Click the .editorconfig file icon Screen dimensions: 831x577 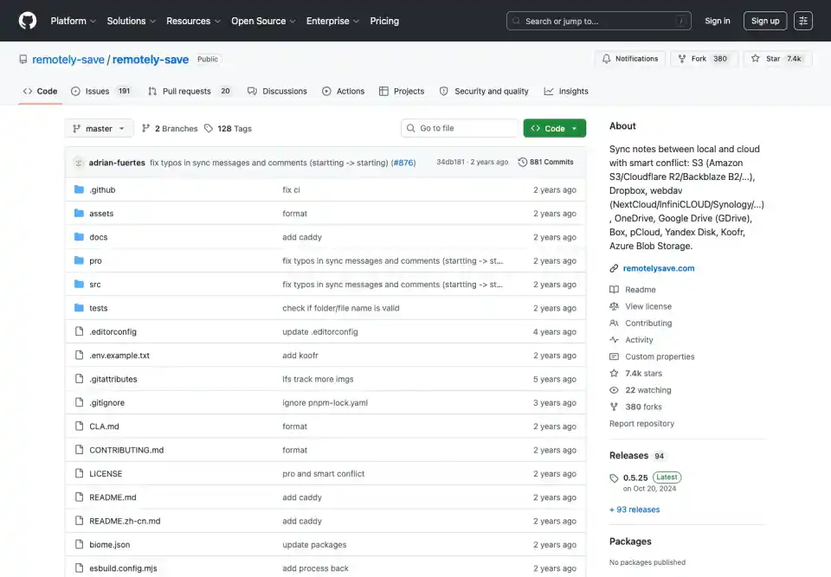[x=79, y=331]
